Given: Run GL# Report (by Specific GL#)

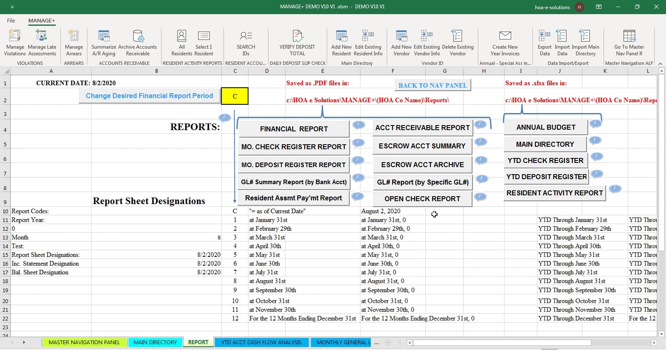Looking at the screenshot, I should pyautogui.click(x=422, y=182).
